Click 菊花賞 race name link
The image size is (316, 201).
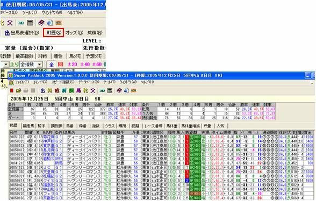click(49, 137)
